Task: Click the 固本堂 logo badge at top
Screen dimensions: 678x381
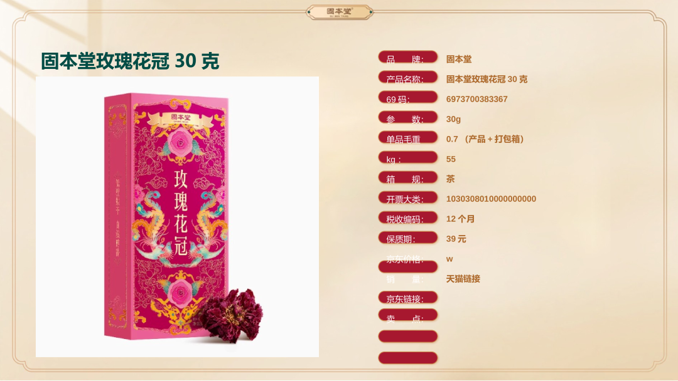Action: click(340, 12)
